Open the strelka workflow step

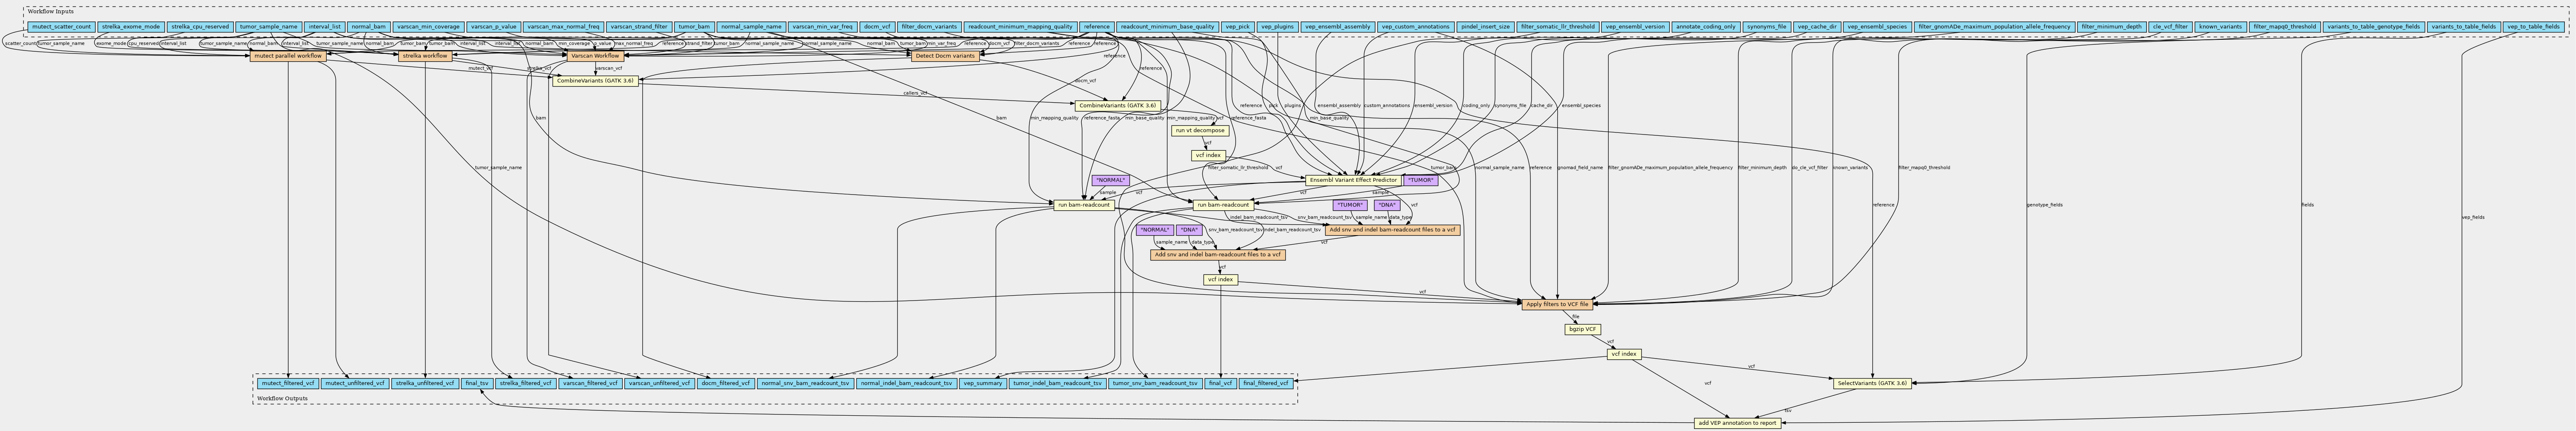pyautogui.click(x=425, y=56)
